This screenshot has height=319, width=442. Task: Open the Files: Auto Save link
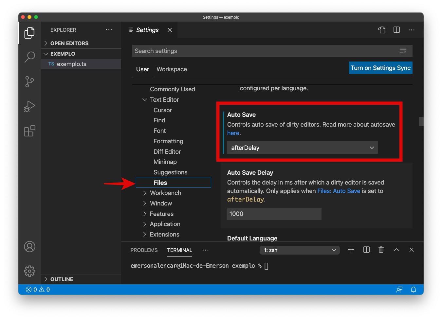[x=339, y=191]
